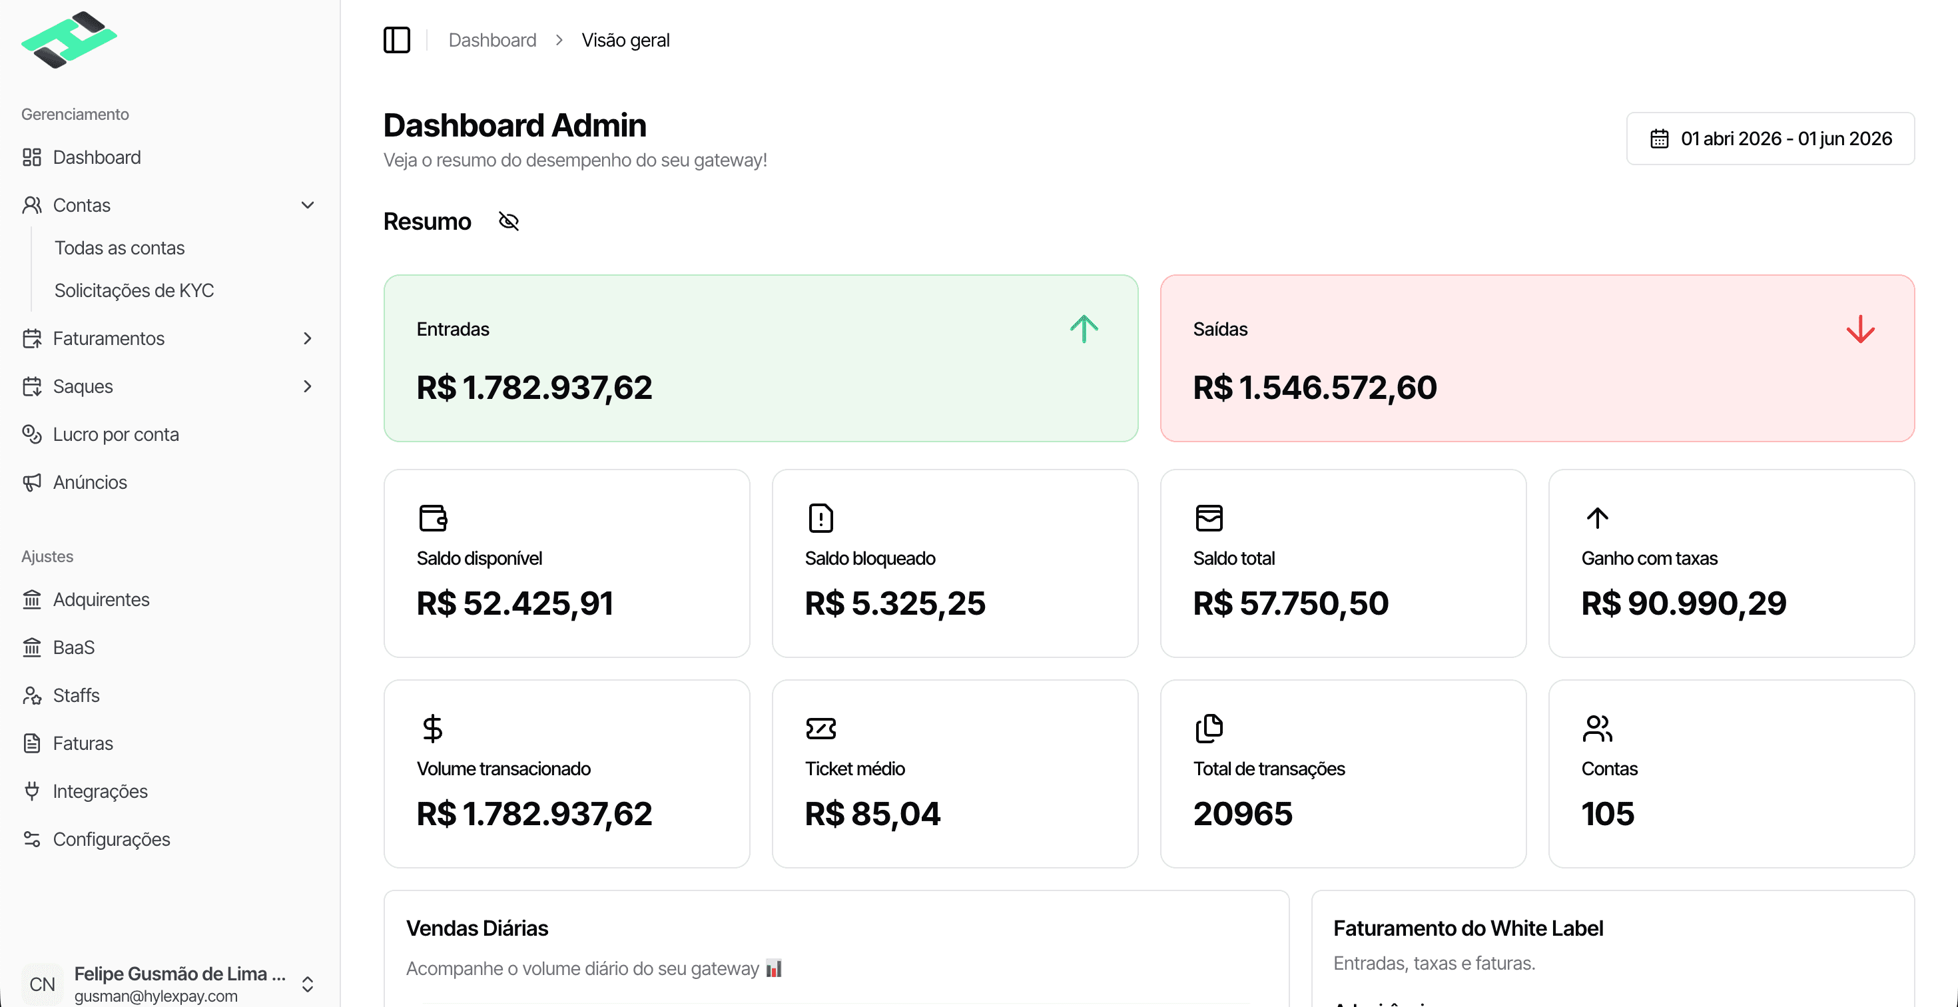This screenshot has height=1007, width=1958.
Task: Click the Adquirentes bank icon
Action: coord(31,599)
